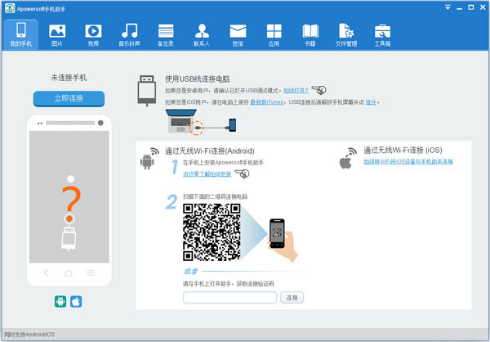The height and width of the screenshot is (342, 490).
Task: Open the 备忘录 (Notes) tab
Action: point(166,34)
